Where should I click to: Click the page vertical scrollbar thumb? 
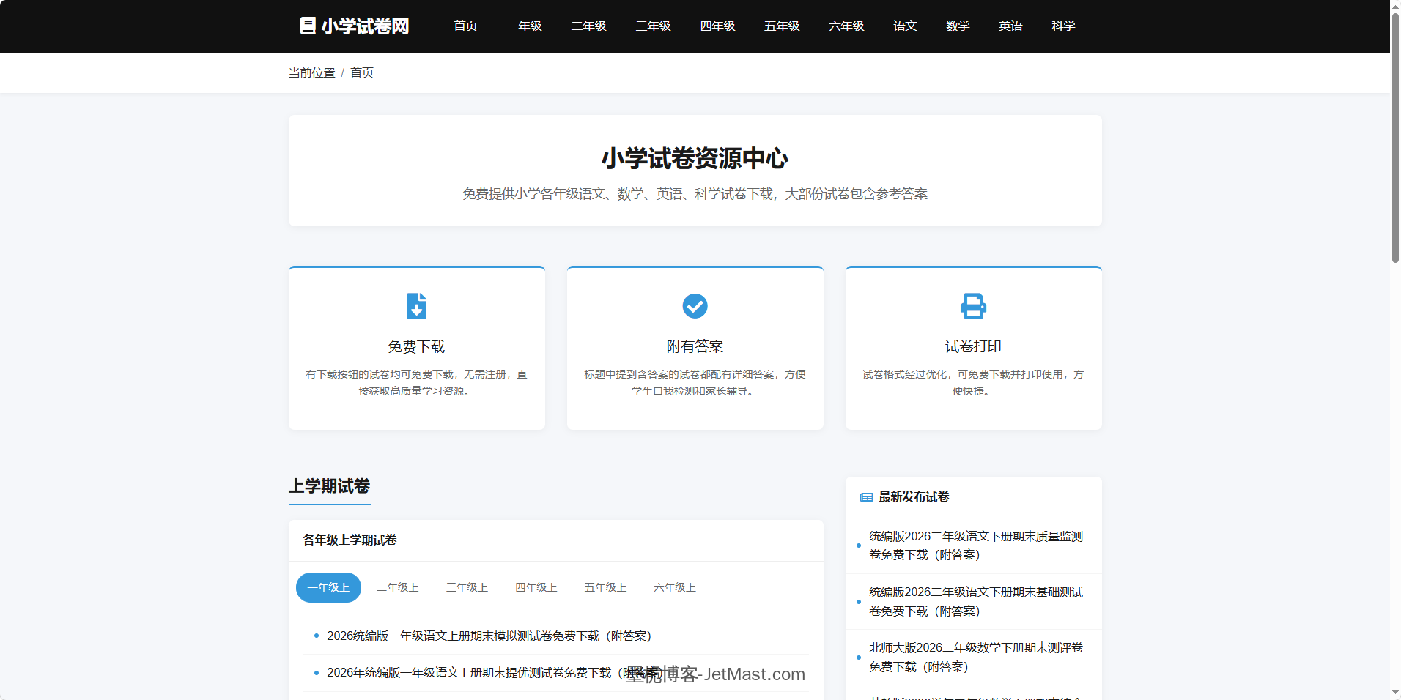click(1395, 138)
